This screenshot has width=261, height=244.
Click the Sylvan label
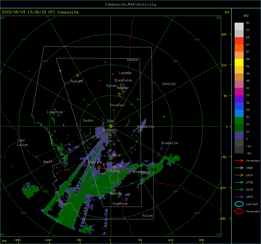pos(111,86)
